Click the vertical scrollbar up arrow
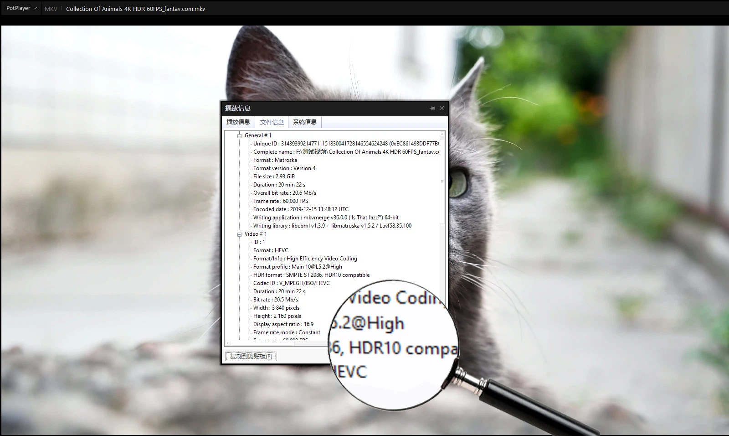Image resolution: width=729 pixels, height=436 pixels. 442,135
